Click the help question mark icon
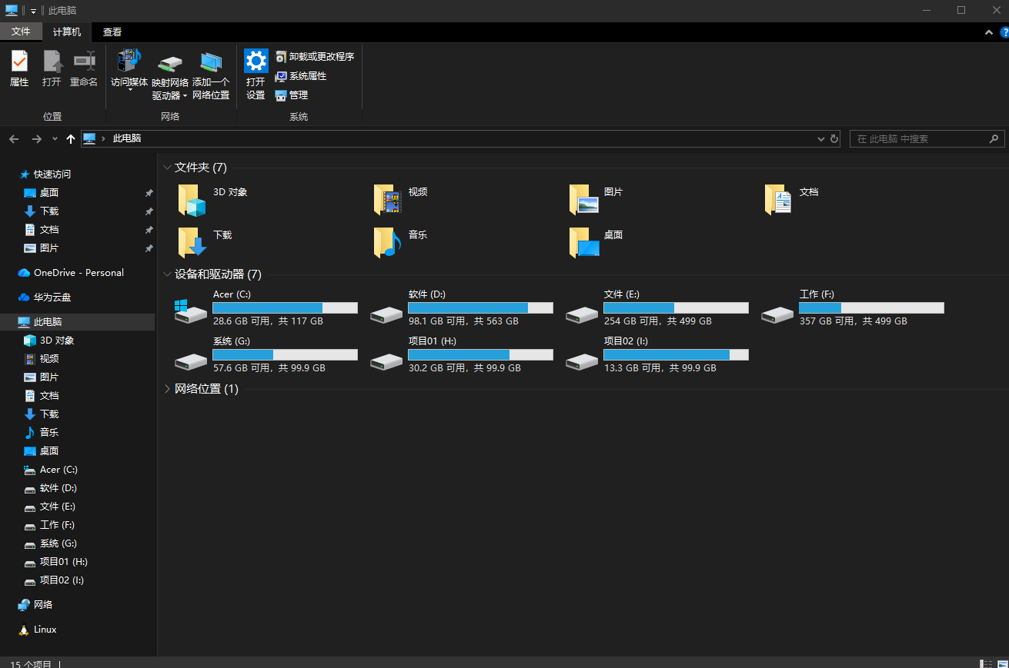Screen dimensions: 1009x668 (x=1004, y=32)
